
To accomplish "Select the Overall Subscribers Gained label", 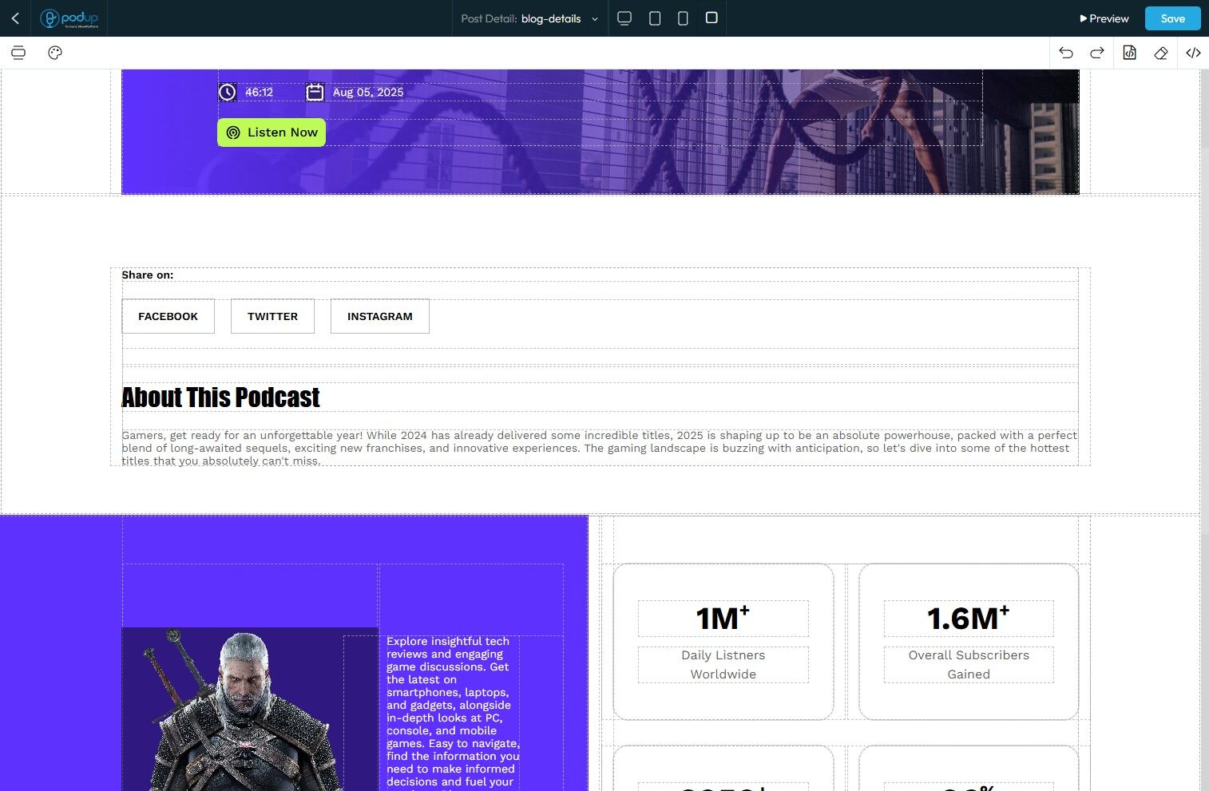I will click(x=969, y=665).
